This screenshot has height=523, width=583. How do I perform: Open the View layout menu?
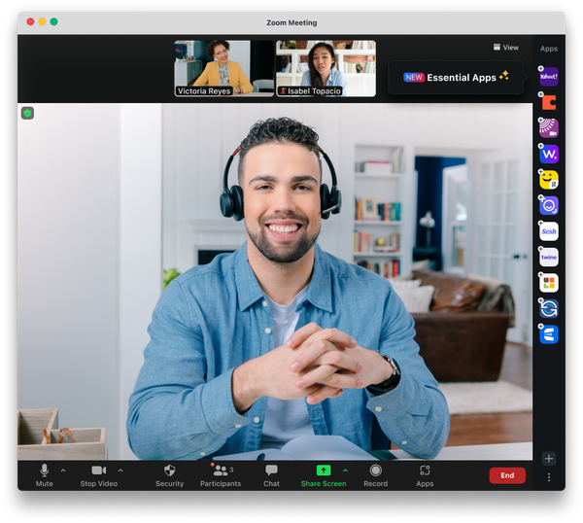pyautogui.click(x=505, y=48)
